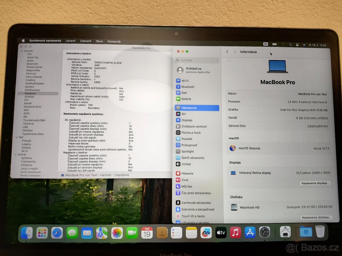
Task: Click Nastavenia displeja button
Action: point(315,183)
